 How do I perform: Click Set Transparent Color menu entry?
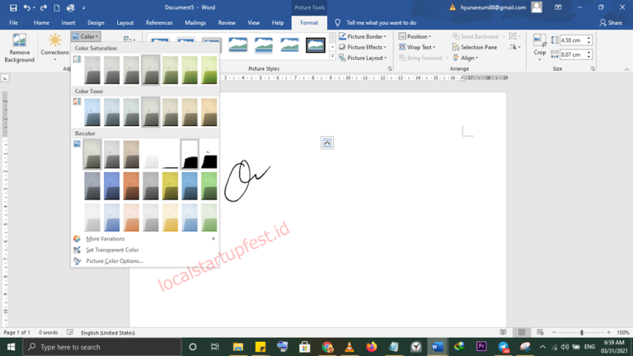[112, 250]
